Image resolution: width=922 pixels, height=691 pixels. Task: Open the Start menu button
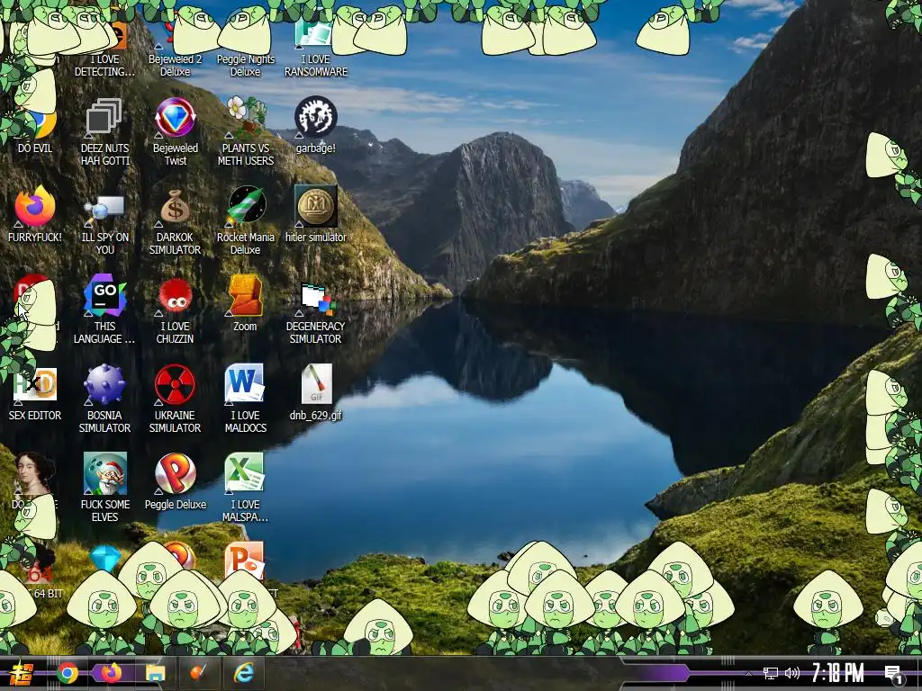[20, 673]
